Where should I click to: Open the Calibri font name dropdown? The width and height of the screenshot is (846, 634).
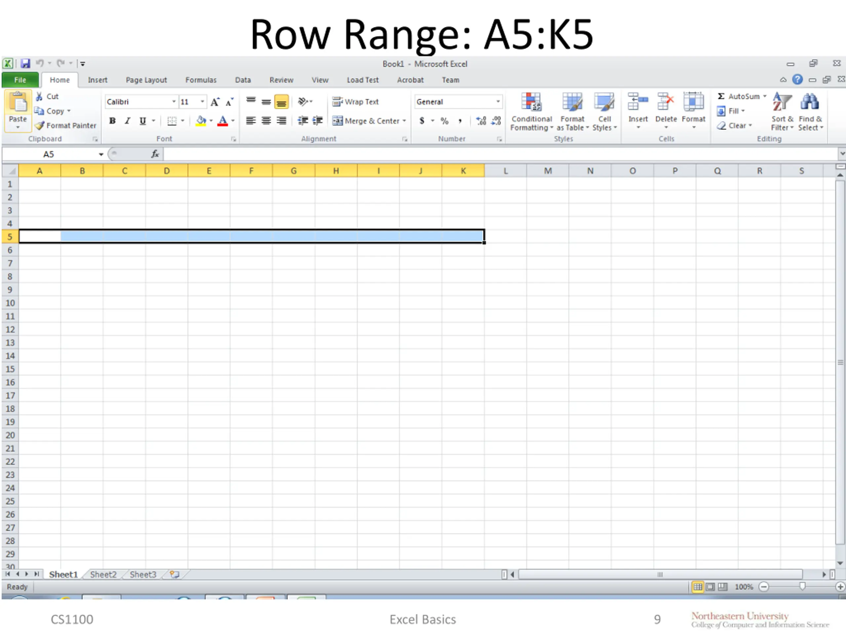pos(173,102)
